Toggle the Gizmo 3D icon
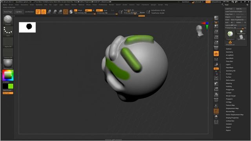251x141 pixels. tap(65, 12)
